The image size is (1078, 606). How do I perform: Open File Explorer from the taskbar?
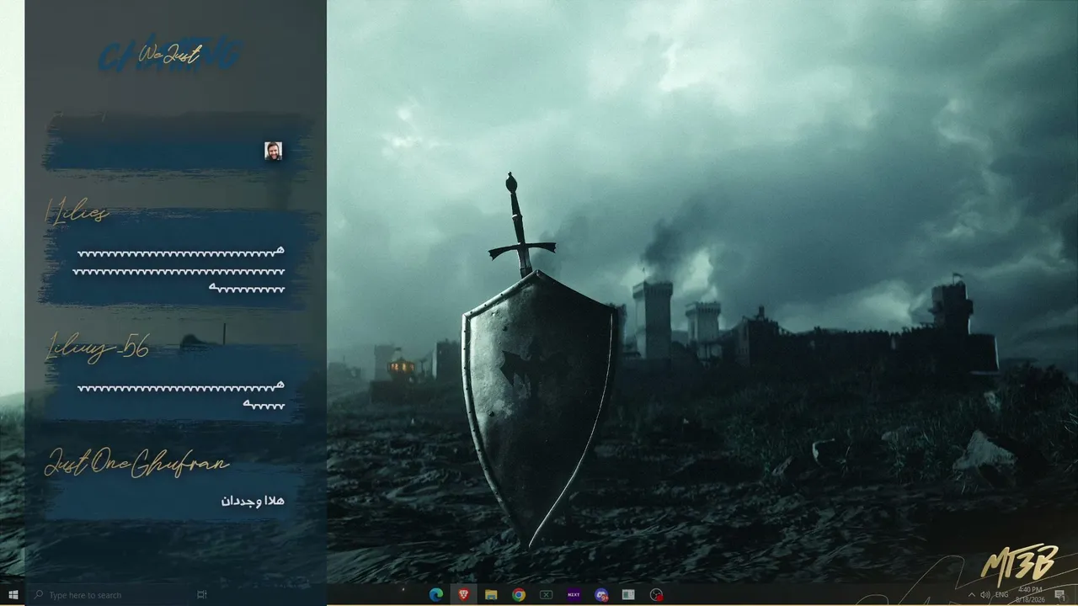[491, 594]
